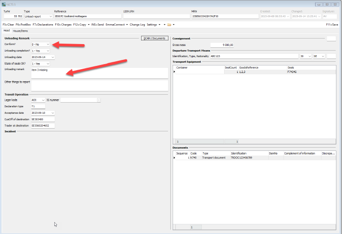The height and width of the screenshot is (234, 342).
Task: Open the State of seals OK? dropdown
Action: pyautogui.click(x=48, y=64)
